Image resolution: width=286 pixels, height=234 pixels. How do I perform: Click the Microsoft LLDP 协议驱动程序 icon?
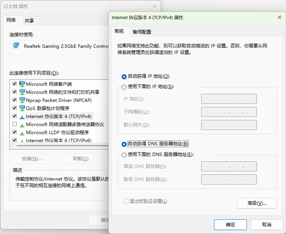point(22,132)
